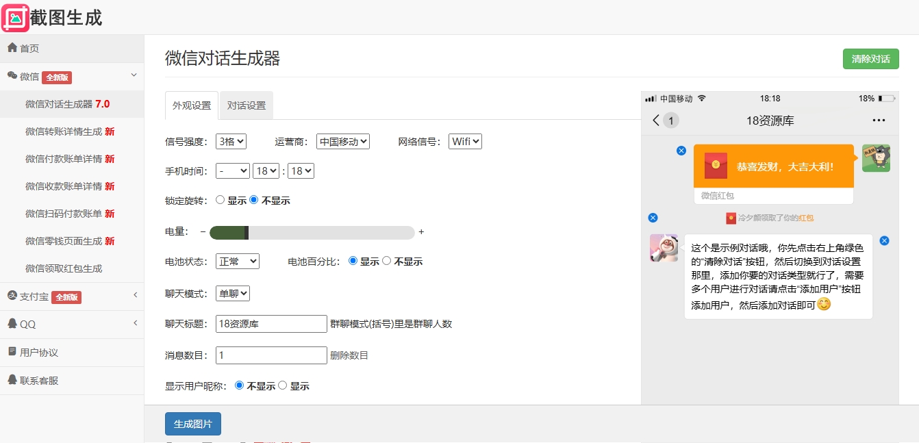Go to 首页 in sidebar
919x443 pixels.
[x=72, y=48]
